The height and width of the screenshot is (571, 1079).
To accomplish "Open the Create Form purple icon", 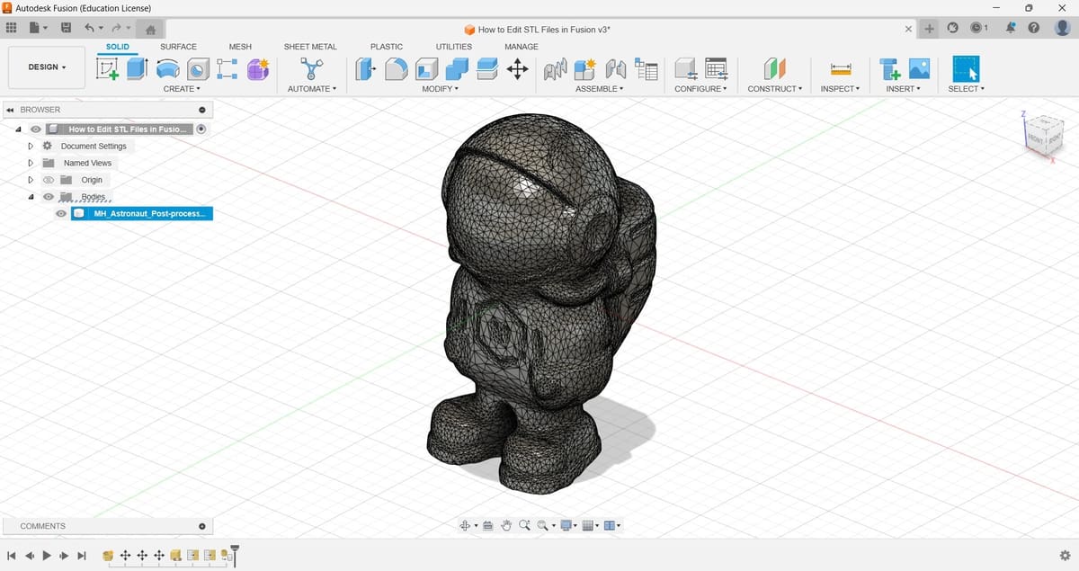I will point(258,68).
